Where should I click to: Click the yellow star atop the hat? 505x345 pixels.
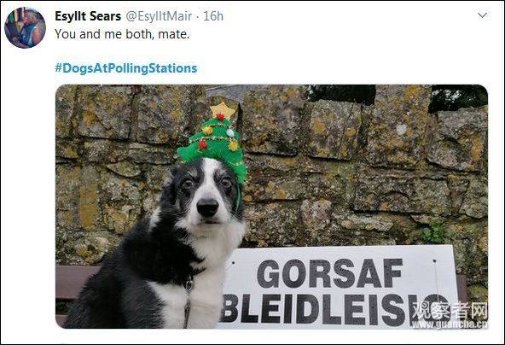[x=223, y=111]
